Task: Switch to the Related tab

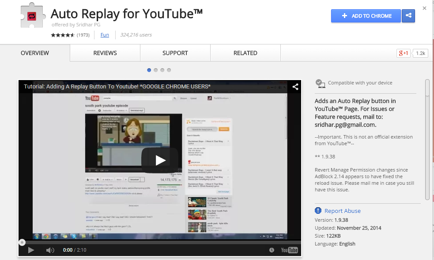Action: click(x=245, y=53)
